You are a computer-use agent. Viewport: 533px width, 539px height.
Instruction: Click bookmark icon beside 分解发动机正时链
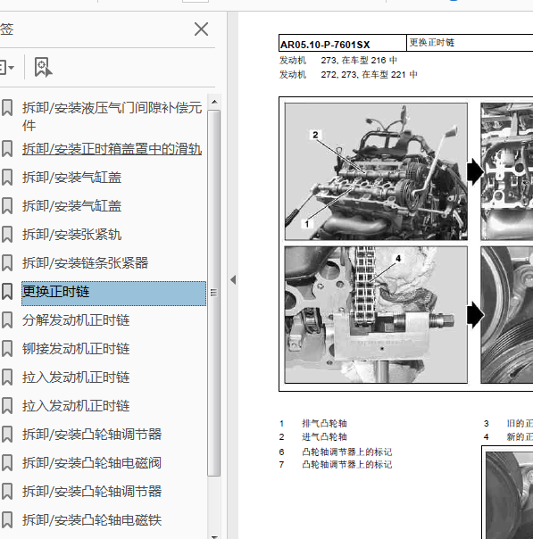(x=7, y=320)
